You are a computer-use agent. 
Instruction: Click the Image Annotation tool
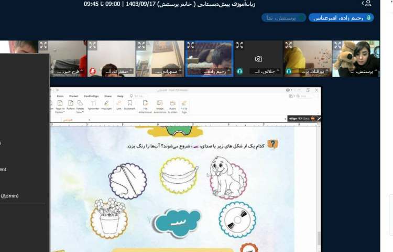tap(160, 107)
